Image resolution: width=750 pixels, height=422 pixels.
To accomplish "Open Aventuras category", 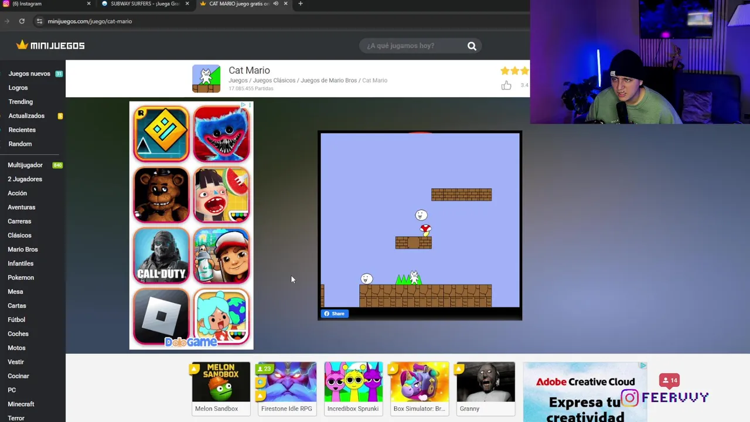I will pyautogui.click(x=21, y=207).
